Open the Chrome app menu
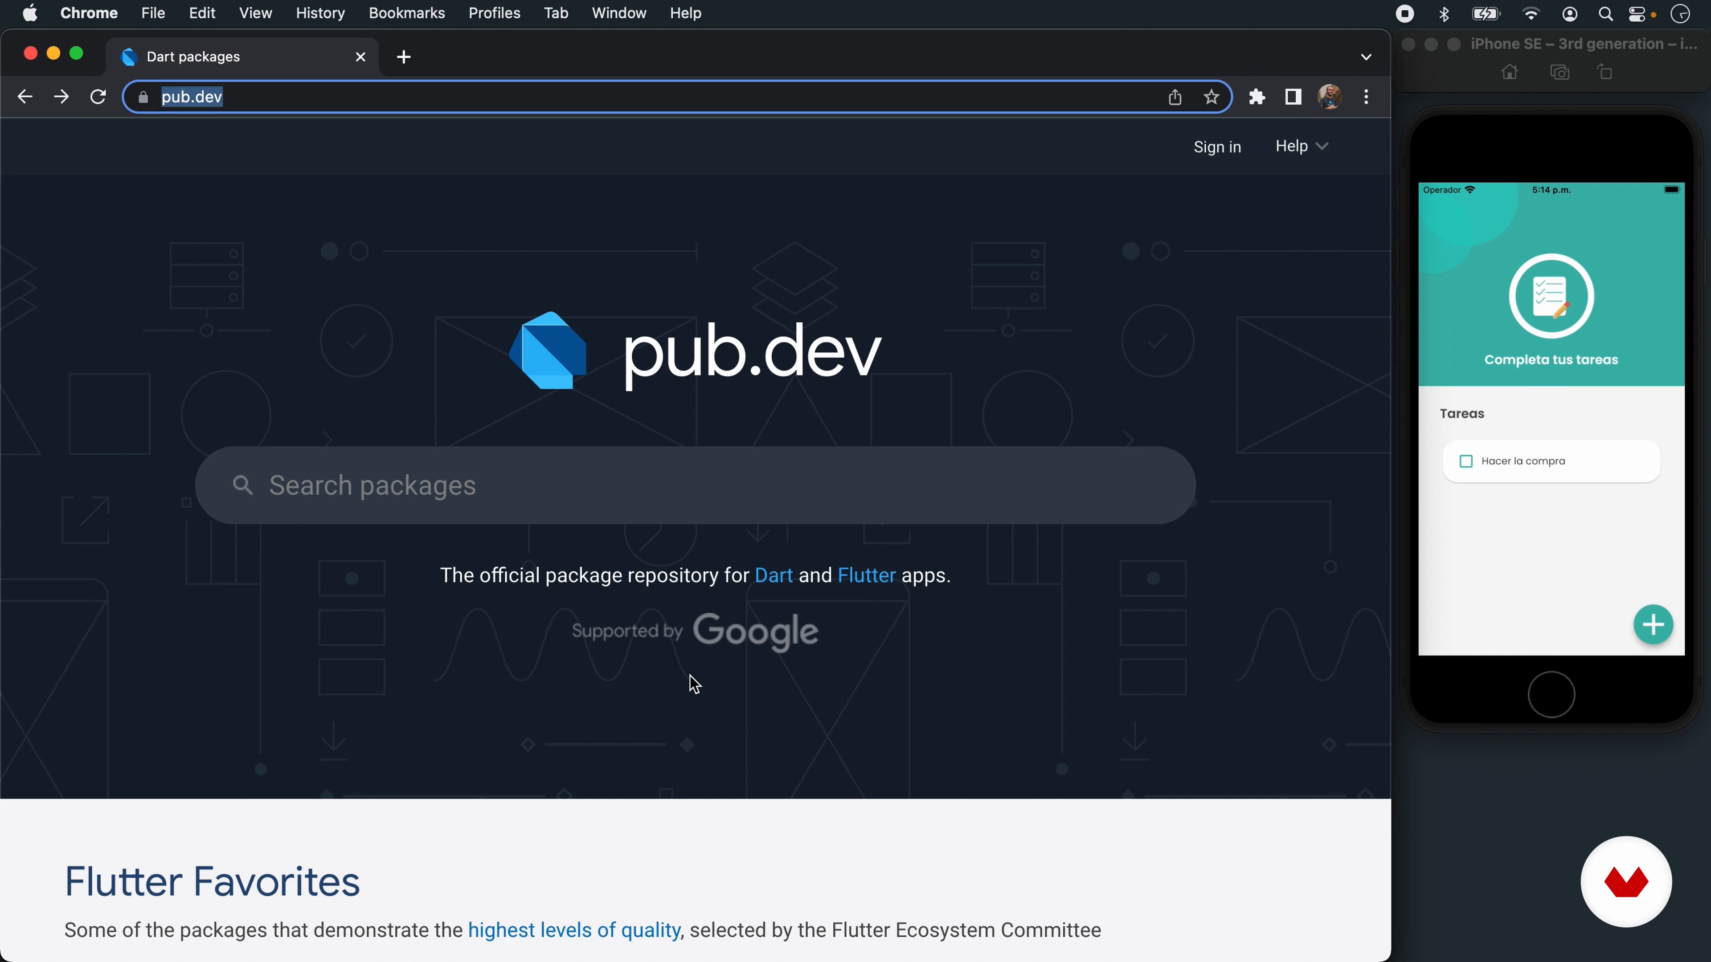This screenshot has width=1711, height=962. coord(89,13)
